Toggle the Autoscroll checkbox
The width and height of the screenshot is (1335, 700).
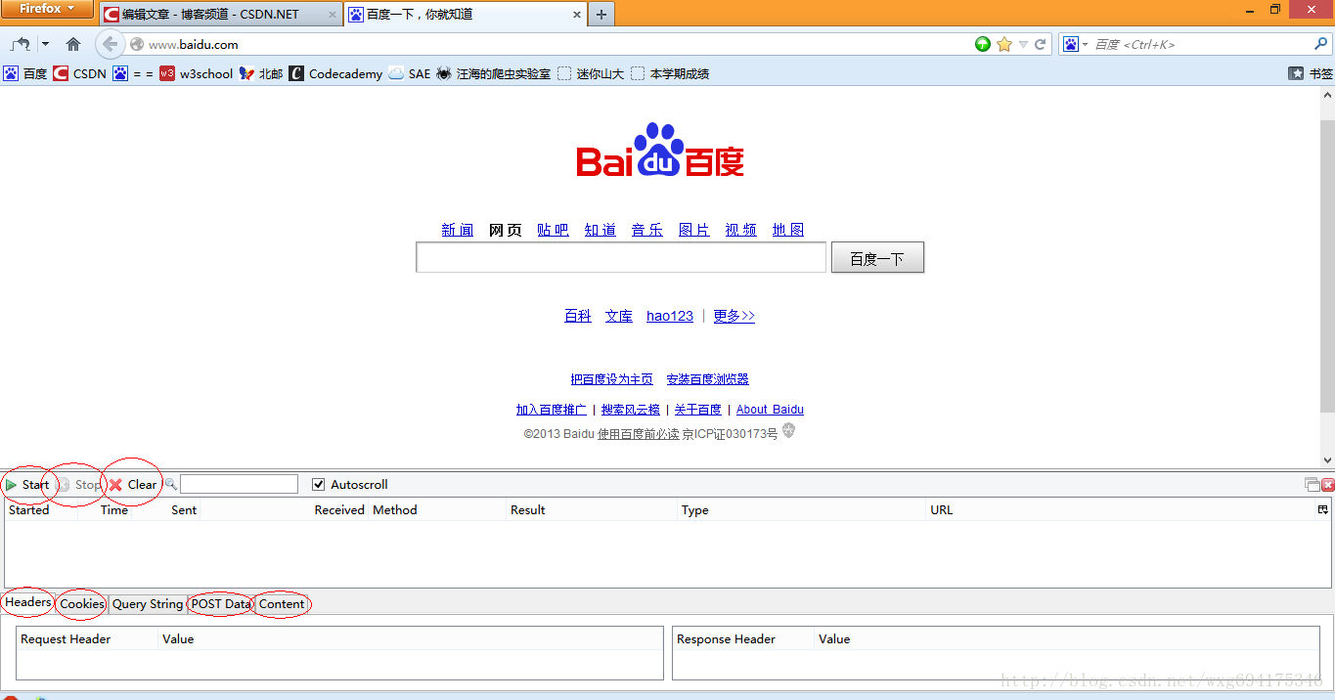click(319, 485)
